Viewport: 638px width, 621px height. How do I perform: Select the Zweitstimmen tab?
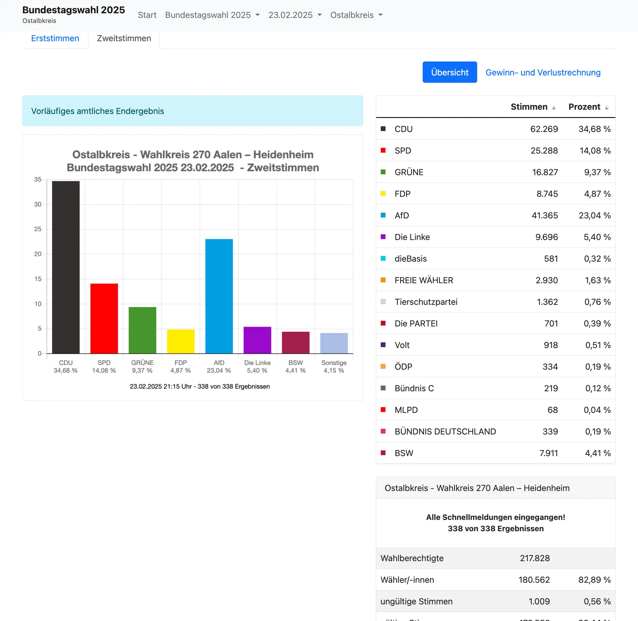124,39
